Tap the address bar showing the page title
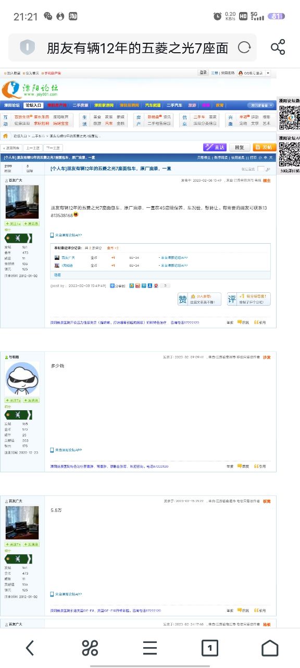The height and width of the screenshot is (668, 300). coord(133,48)
